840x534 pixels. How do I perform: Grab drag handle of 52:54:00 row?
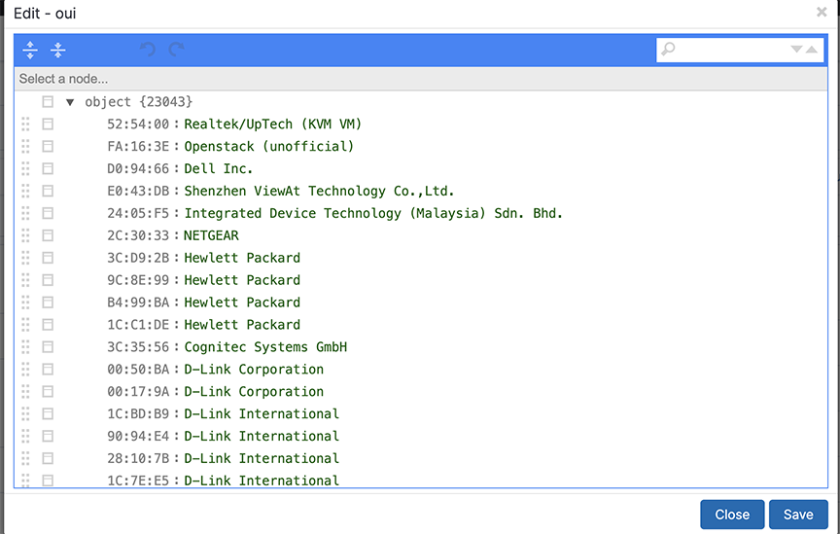pyautogui.click(x=25, y=125)
